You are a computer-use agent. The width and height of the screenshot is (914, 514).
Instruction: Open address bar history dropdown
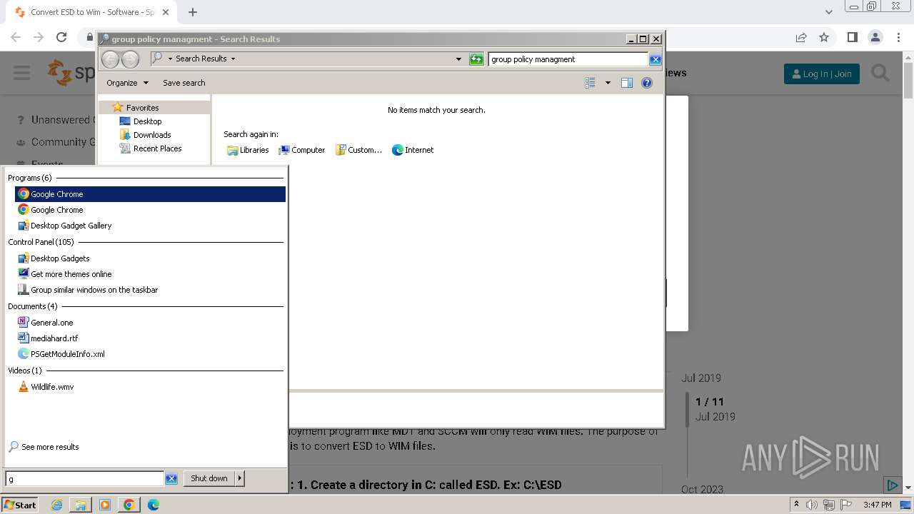(458, 59)
